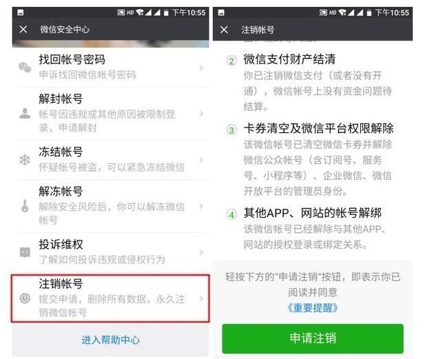Select the highlighted 注销帐号 entry
The width and height of the screenshot is (432, 359).
pyautogui.click(x=110, y=298)
